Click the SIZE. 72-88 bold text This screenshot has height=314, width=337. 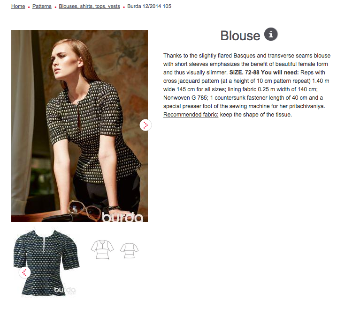coord(245,73)
